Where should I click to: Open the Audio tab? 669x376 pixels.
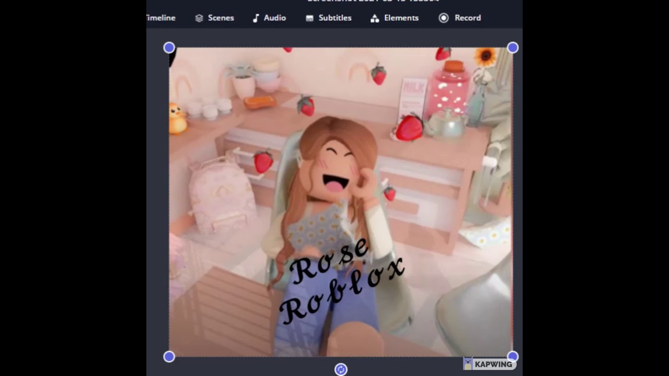pyautogui.click(x=269, y=18)
